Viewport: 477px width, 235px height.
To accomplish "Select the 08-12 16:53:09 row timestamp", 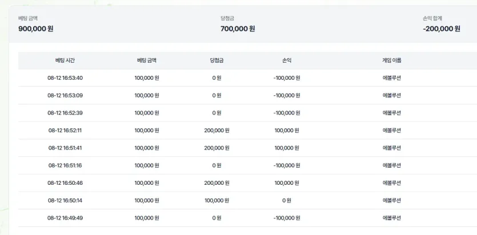I will [65, 95].
